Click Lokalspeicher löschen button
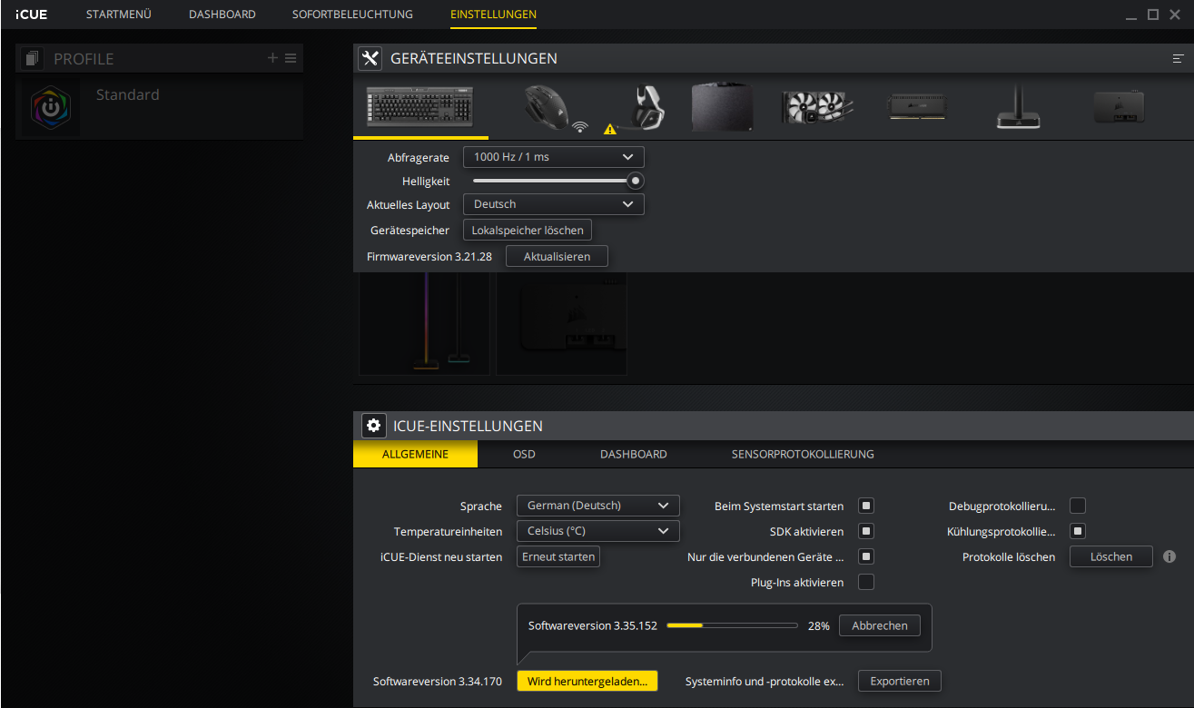 pyautogui.click(x=528, y=230)
